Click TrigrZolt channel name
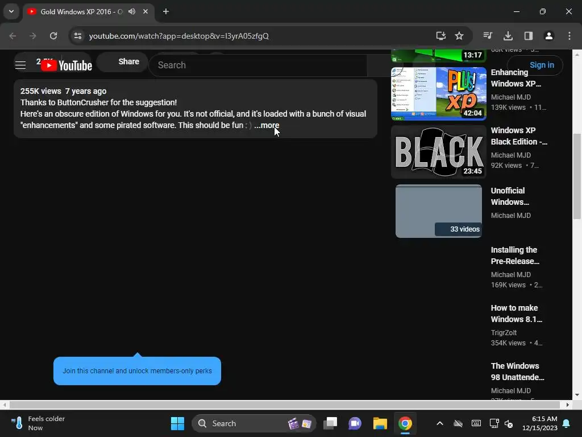Image resolution: width=582 pixels, height=437 pixels. [504, 332]
